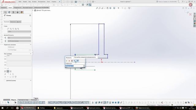Click the red X cancel sketch icon in corner
This screenshot has height=110, width=196.
(x=190, y=14)
